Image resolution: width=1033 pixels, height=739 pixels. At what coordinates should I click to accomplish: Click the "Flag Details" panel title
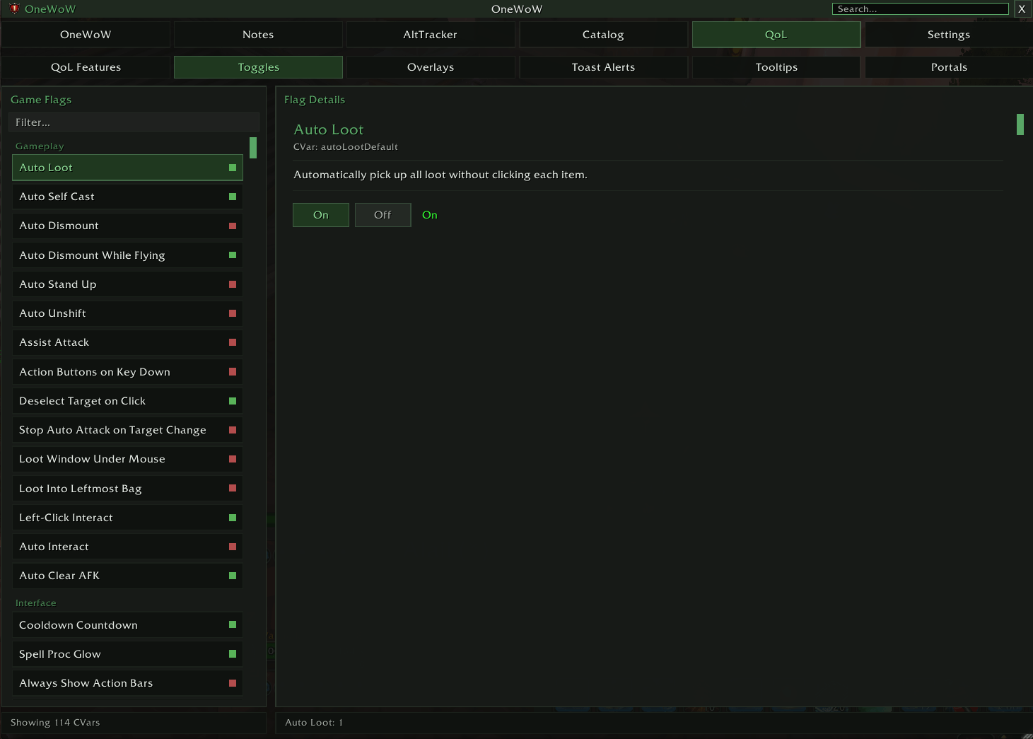coord(315,100)
